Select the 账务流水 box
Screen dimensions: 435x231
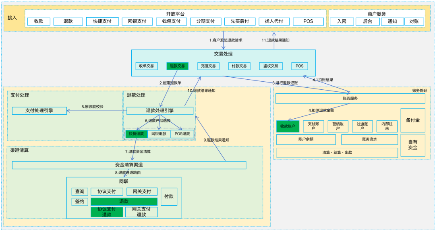tap(369, 140)
